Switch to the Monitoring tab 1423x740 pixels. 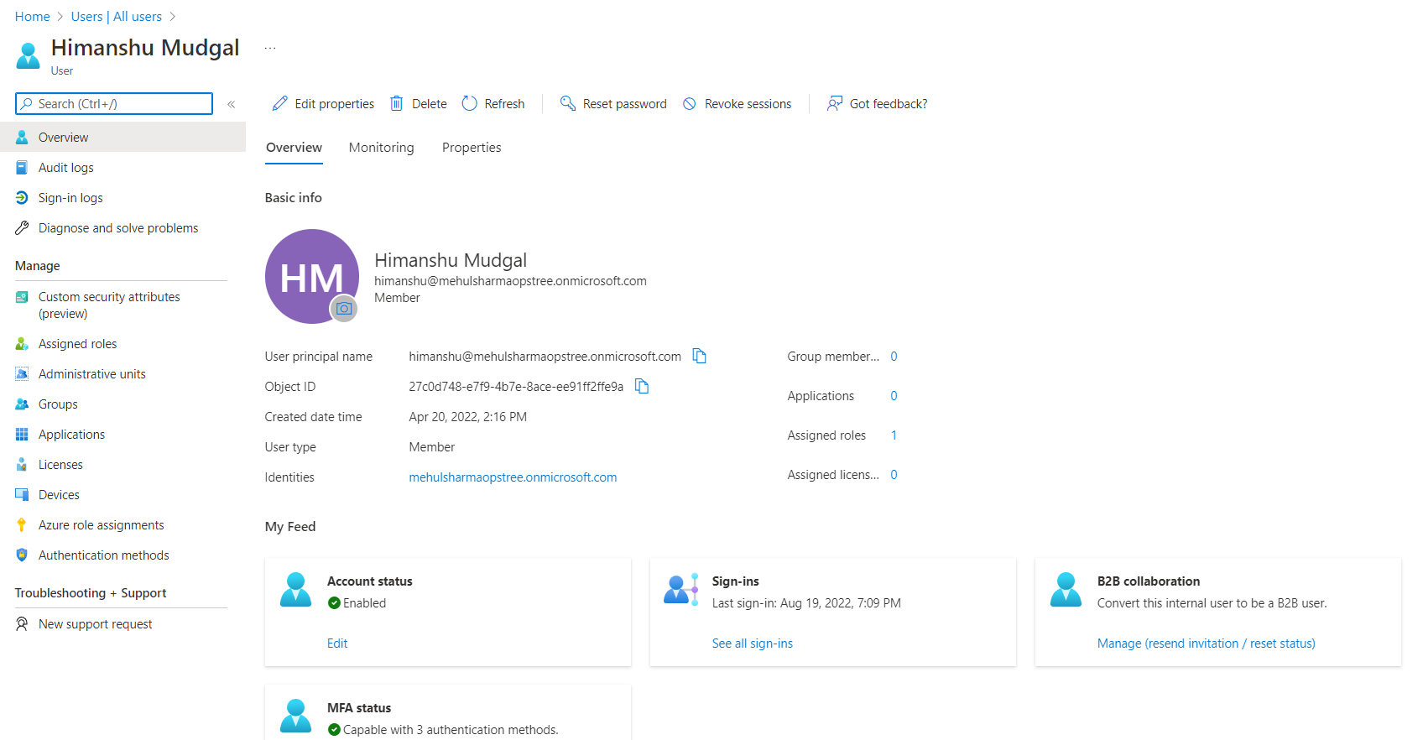click(x=382, y=148)
